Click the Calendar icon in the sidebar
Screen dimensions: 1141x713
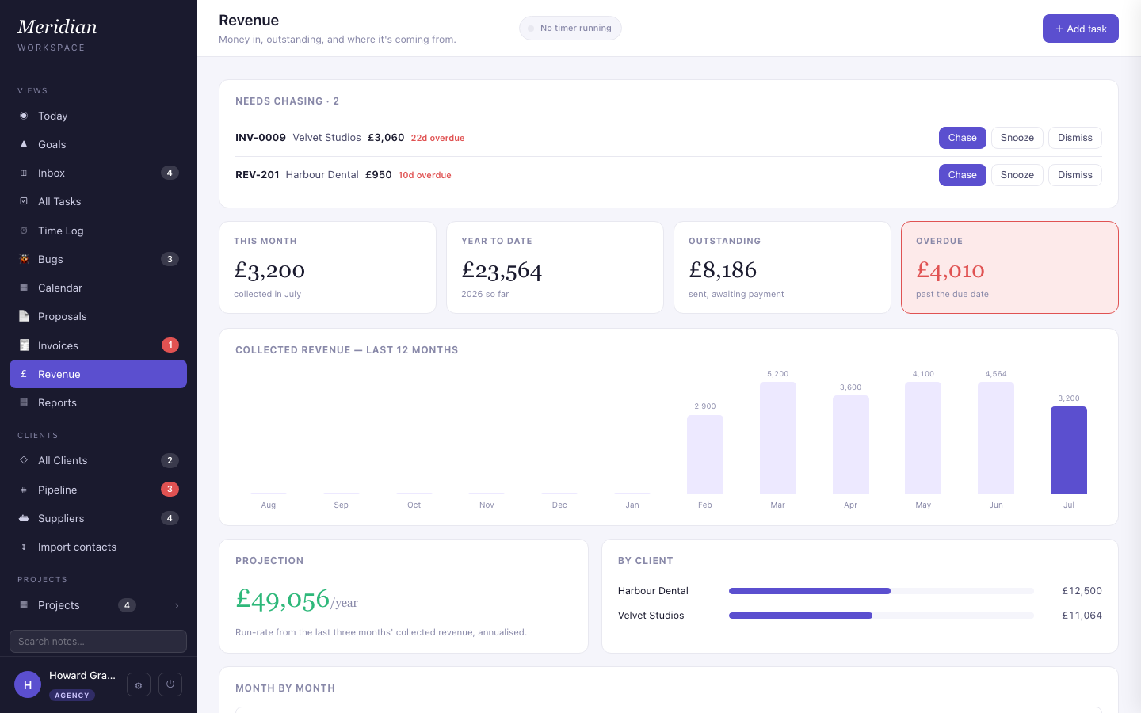coord(24,288)
